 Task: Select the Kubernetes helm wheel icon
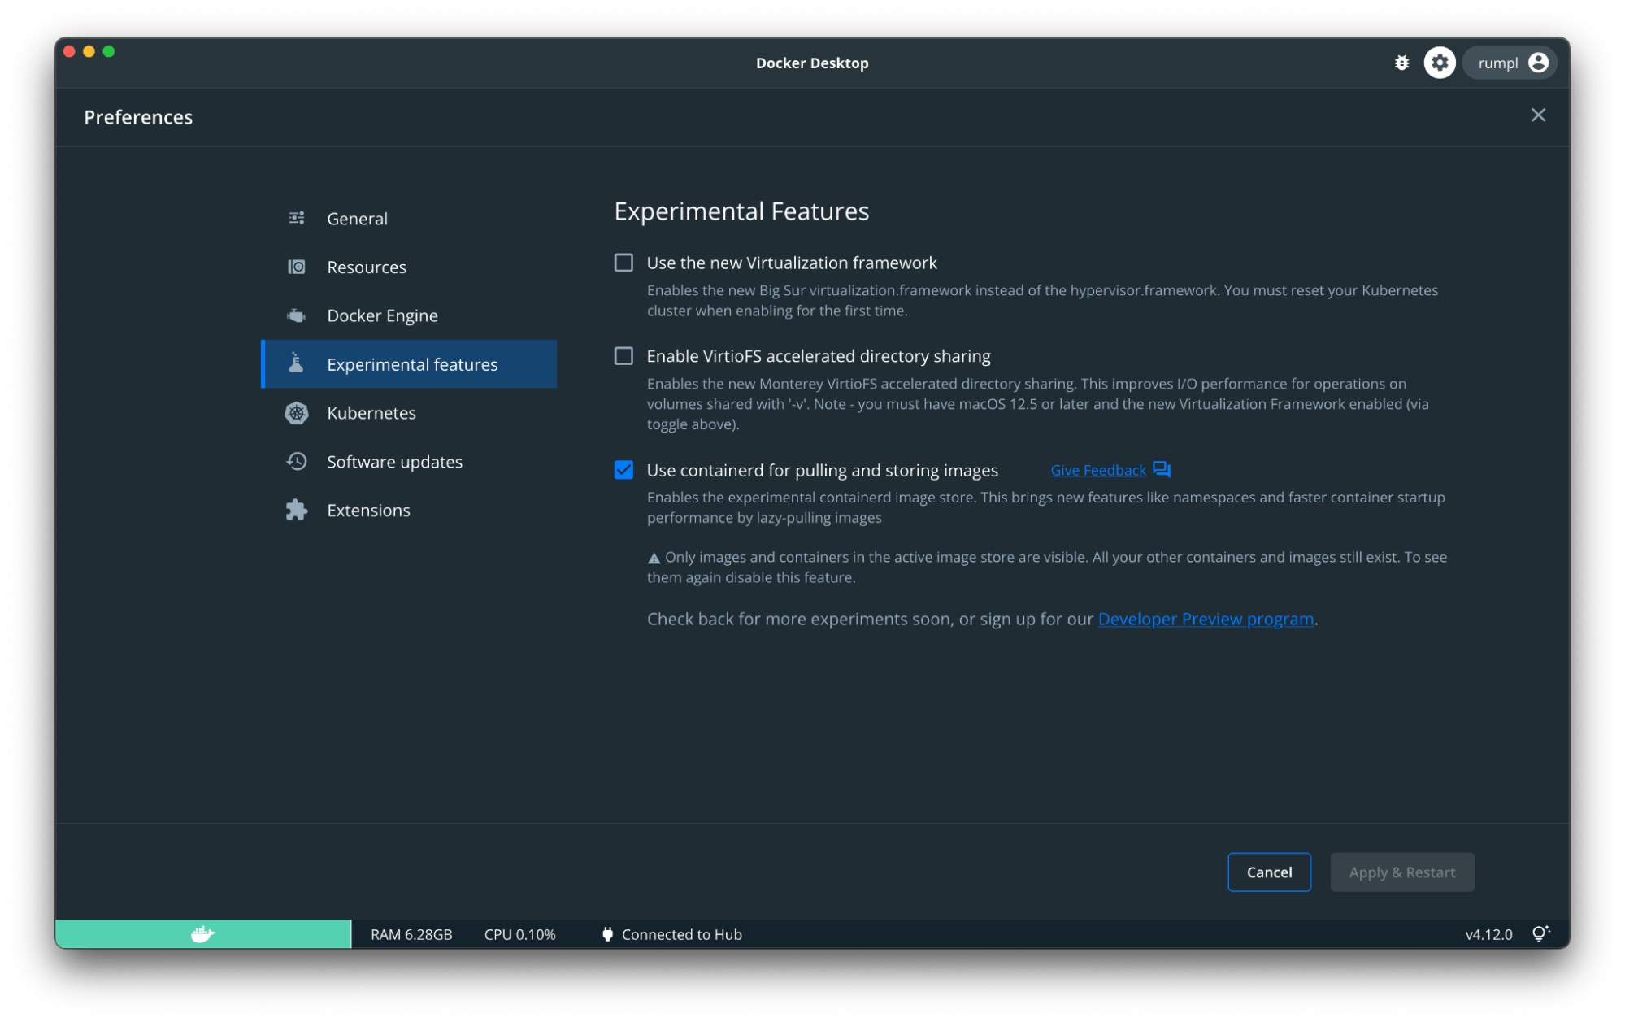[296, 413]
